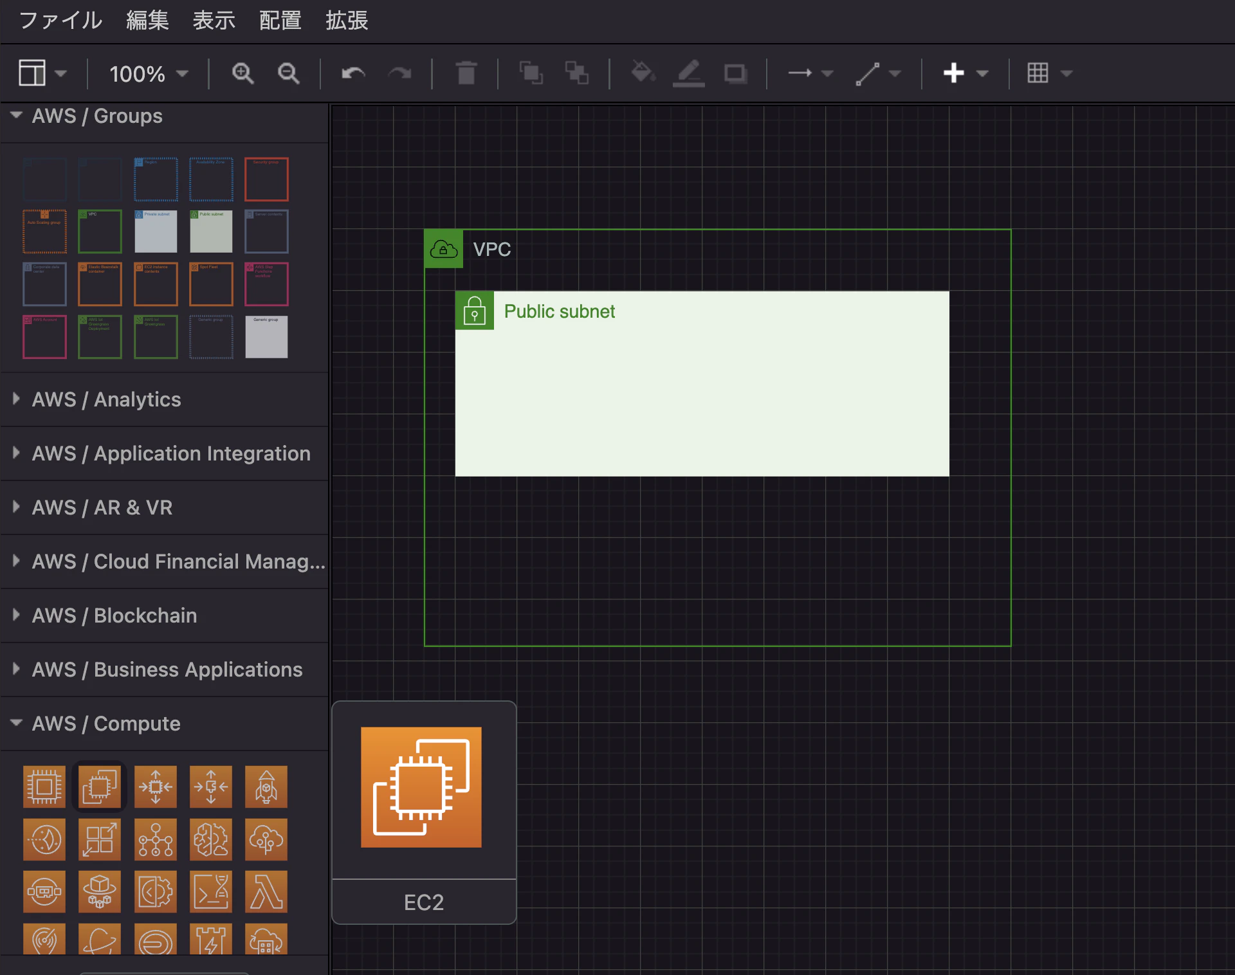
Task: Open the panel layout view dropdown
Action: point(42,73)
